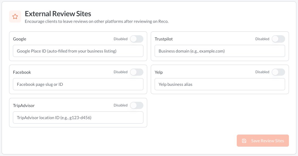Viewport: 298px width, 156px height.
Task: Click the star icon beside External Review Sites
Action: tap(15, 17)
